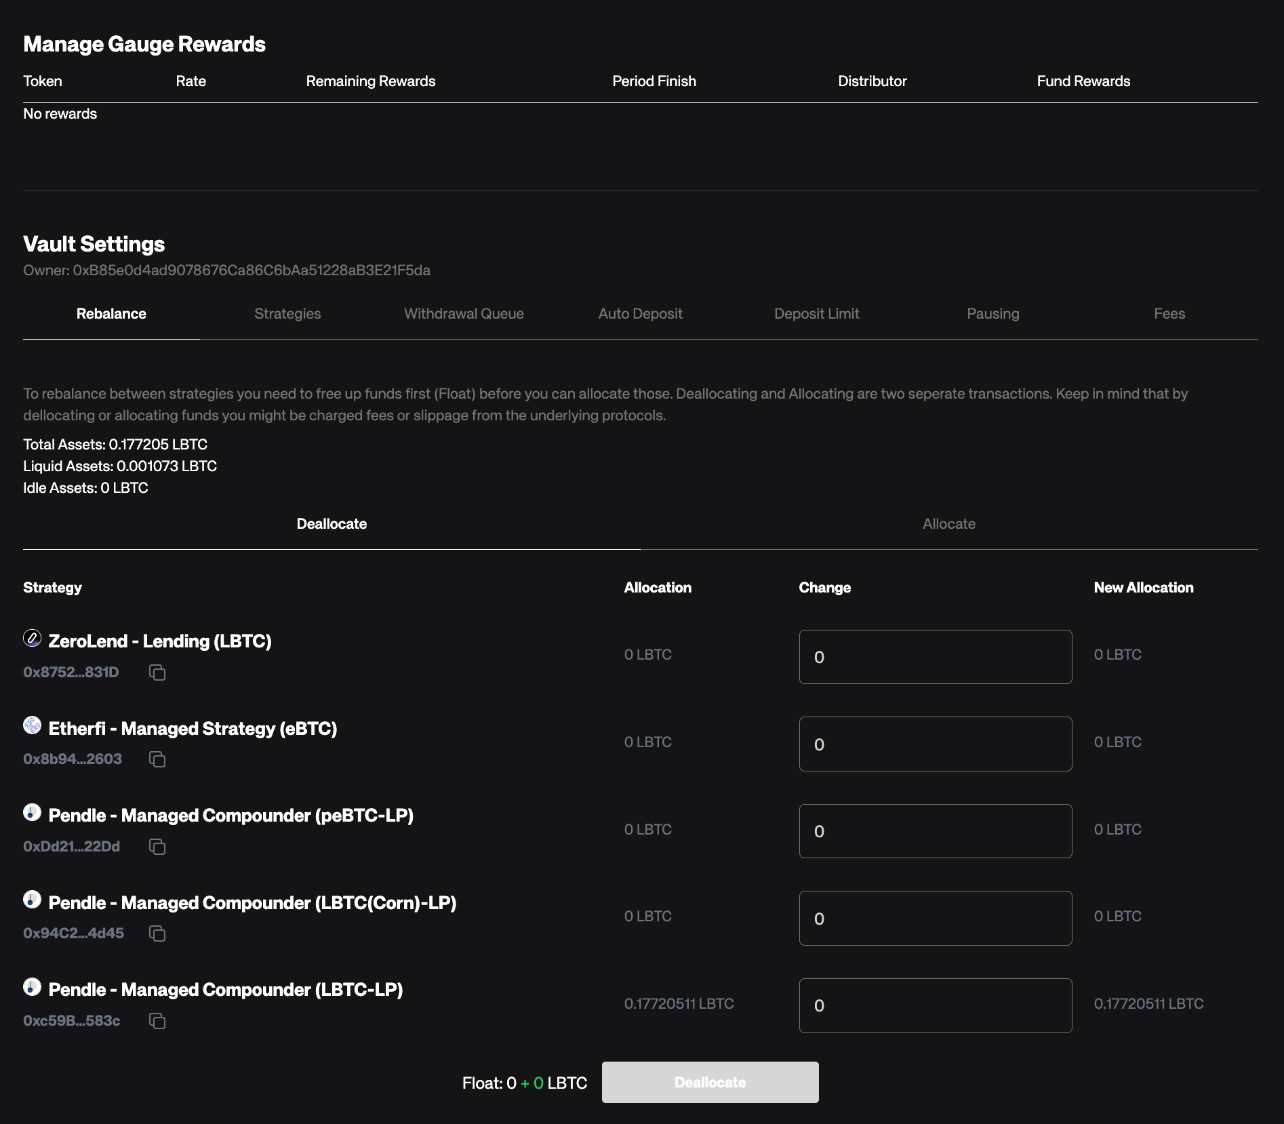Click the ZeroLend protocol logo icon
The image size is (1284, 1124).
(x=32, y=638)
